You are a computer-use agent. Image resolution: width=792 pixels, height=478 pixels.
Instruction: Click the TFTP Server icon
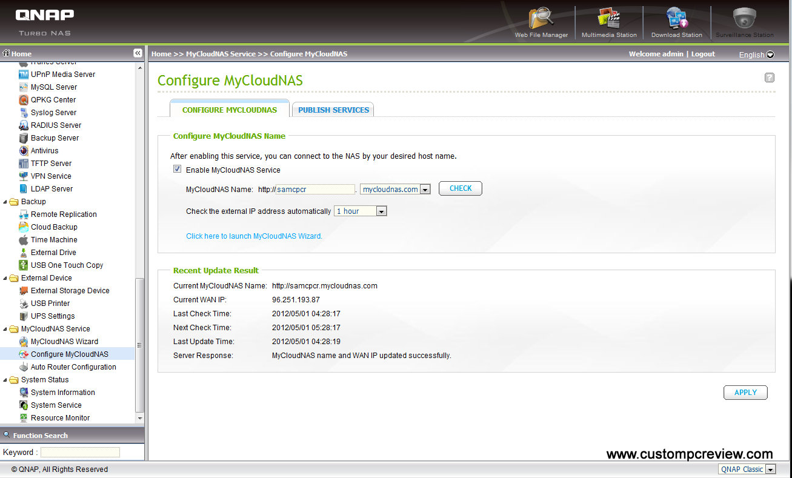tap(24, 164)
